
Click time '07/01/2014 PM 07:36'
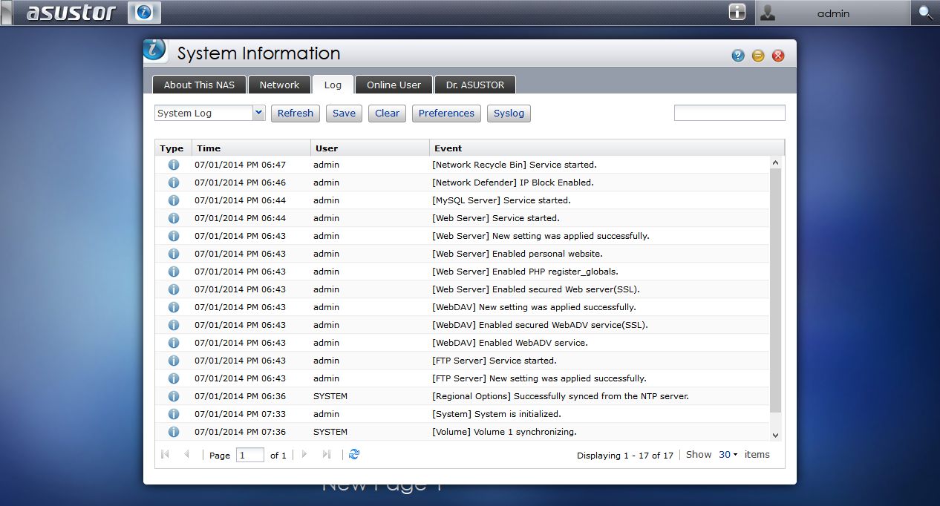[240, 432]
